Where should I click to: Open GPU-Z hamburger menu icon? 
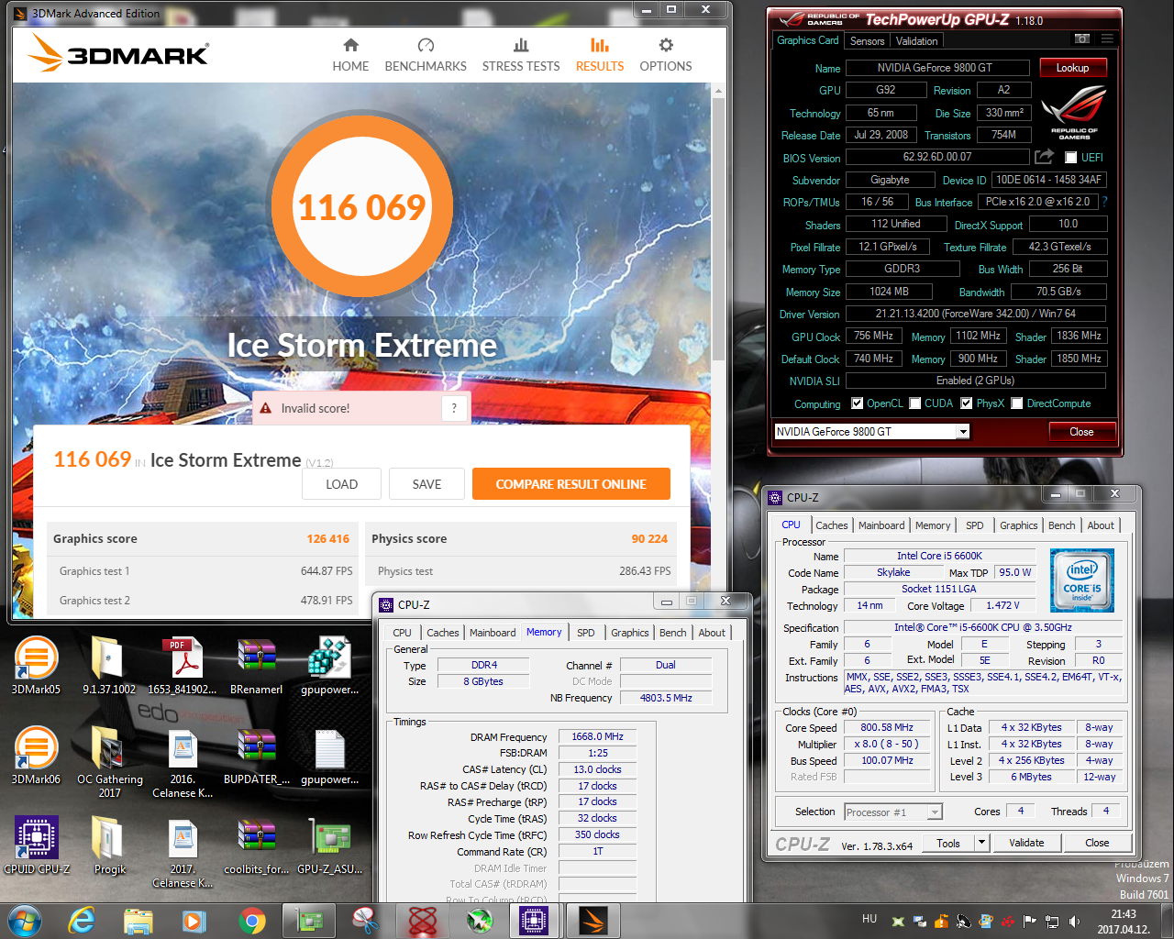(x=1107, y=39)
